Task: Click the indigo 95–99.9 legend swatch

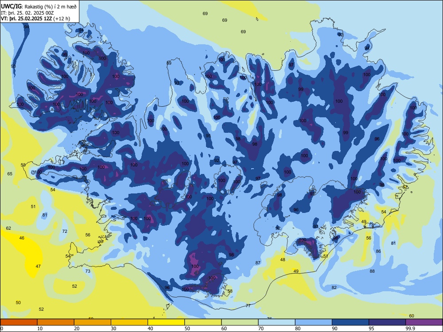Action: [387, 322]
